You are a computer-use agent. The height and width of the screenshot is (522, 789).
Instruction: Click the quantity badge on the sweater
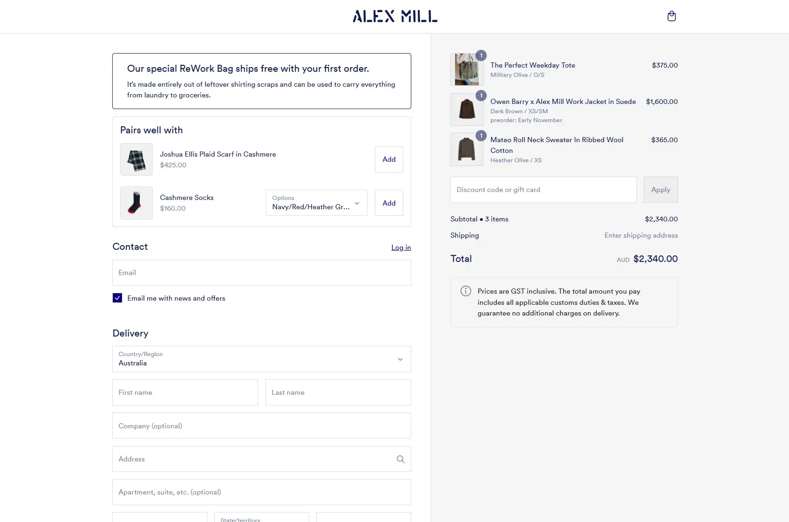(481, 135)
